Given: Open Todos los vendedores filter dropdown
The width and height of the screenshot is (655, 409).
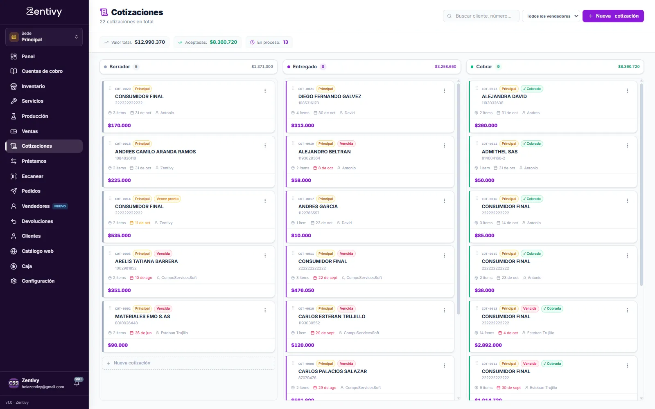Looking at the screenshot, I should 551,16.
